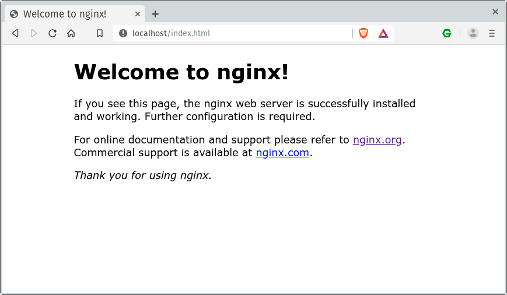The height and width of the screenshot is (295, 507).
Task: Open Brave Shields lion icon
Action: (x=363, y=33)
